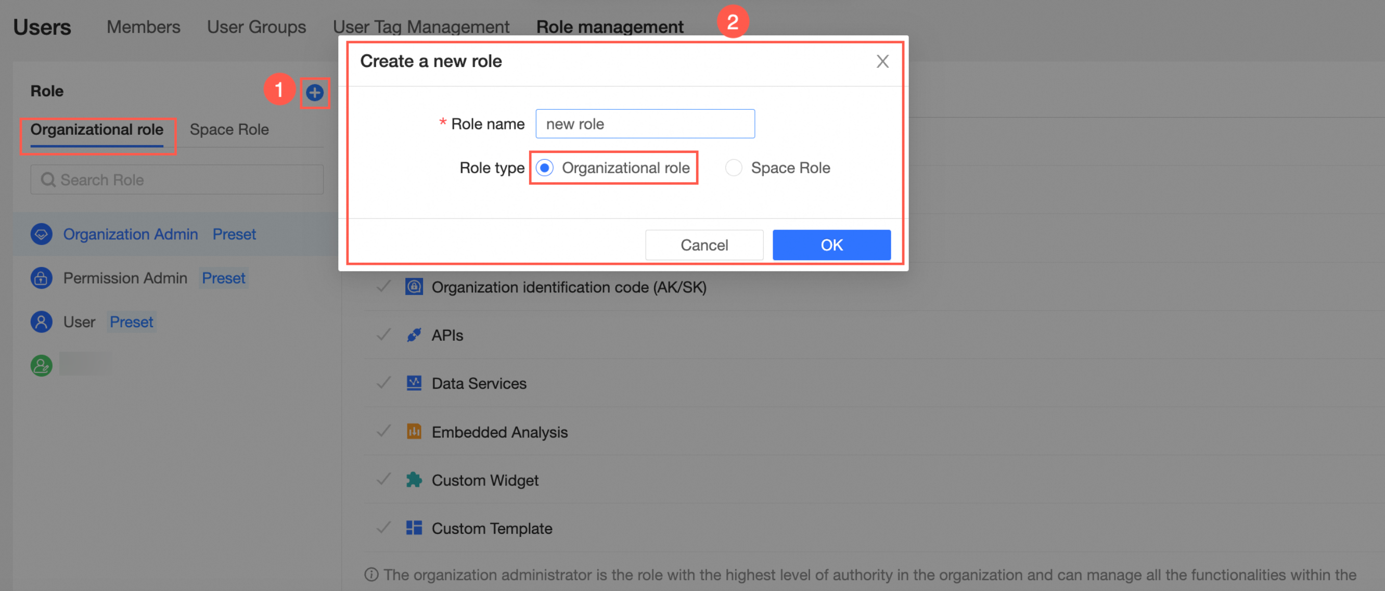Click the Organization Admin shield icon
Image resolution: width=1385 pixels, height=591 pixels.
(x=42, y=235)
